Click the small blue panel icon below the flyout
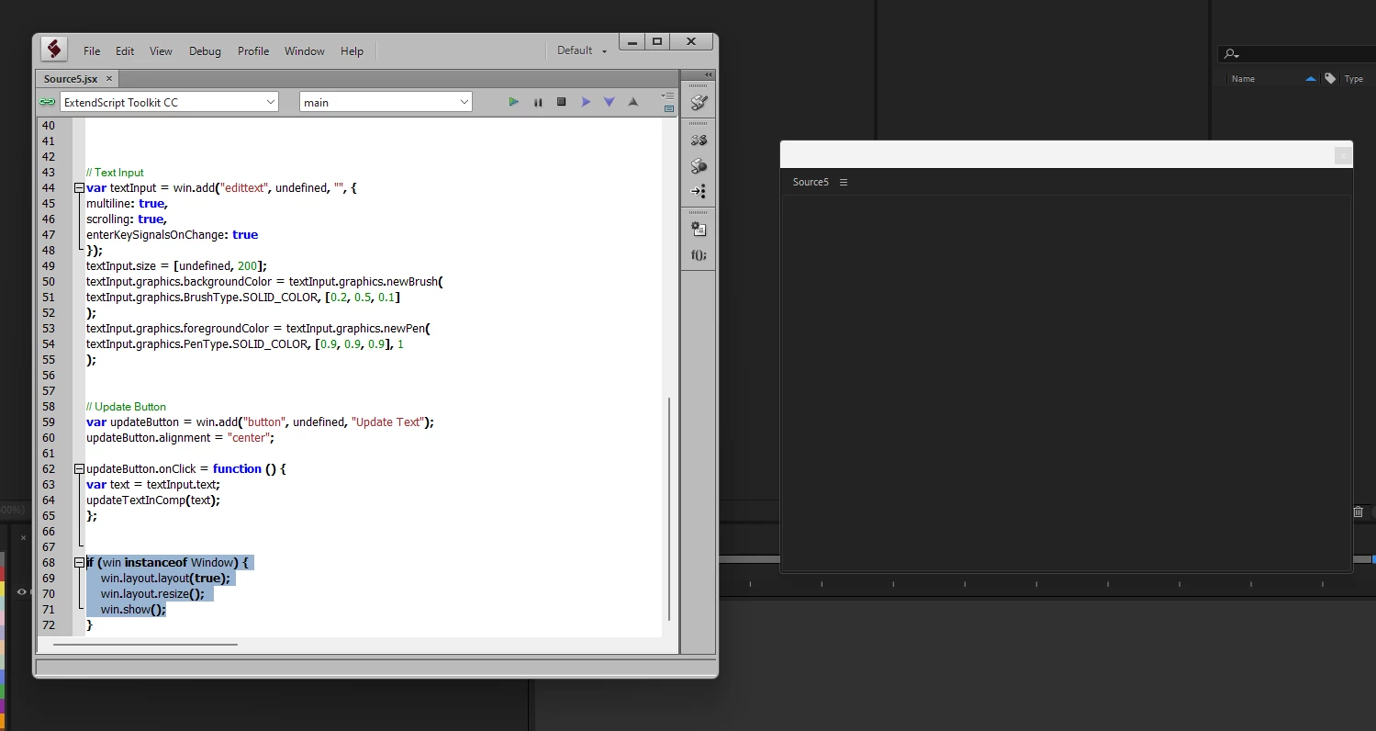This screenshot has width=1376, height=731. [x=668, y=108]
